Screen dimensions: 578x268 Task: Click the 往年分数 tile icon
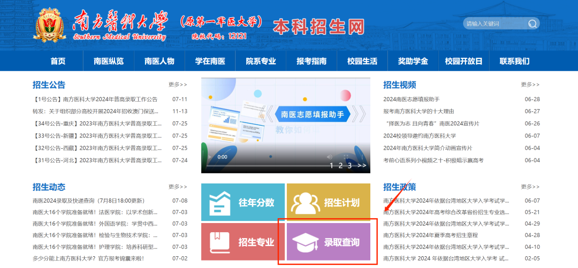click(220, 202)
